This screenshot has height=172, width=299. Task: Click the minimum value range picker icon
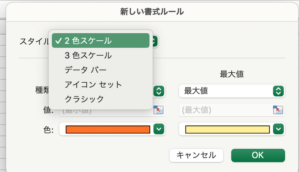pyautogui.click(x=159, y=110)
